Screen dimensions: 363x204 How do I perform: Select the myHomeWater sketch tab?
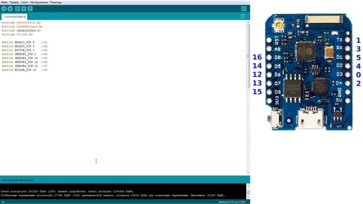click(x=14, y=16)
